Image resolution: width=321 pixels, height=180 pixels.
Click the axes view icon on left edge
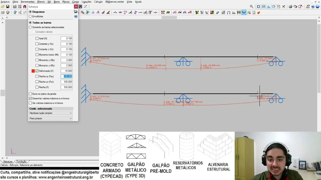coord(3,18)
